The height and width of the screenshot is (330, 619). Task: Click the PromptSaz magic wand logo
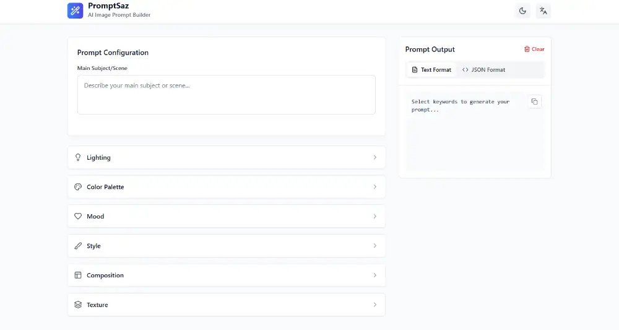pos(75,11)
